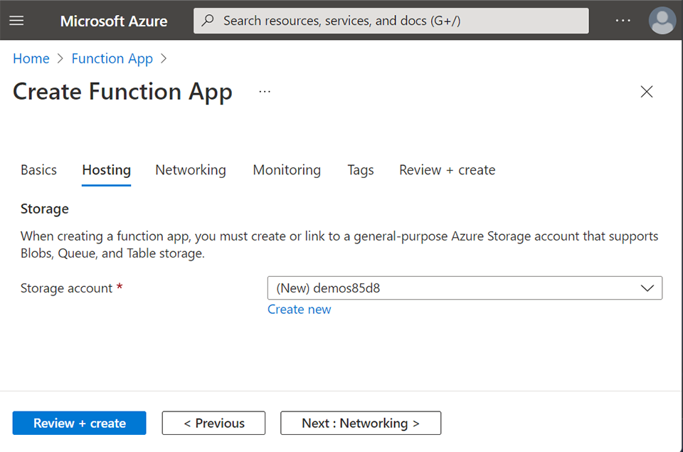683x452 pixels.
Task: Click Create new storage account link
Action: pyautogui.click(x=300, y=309)
